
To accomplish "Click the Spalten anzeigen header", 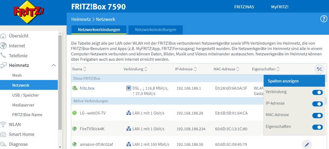I will pyautogui.click(x=294, y=81).
